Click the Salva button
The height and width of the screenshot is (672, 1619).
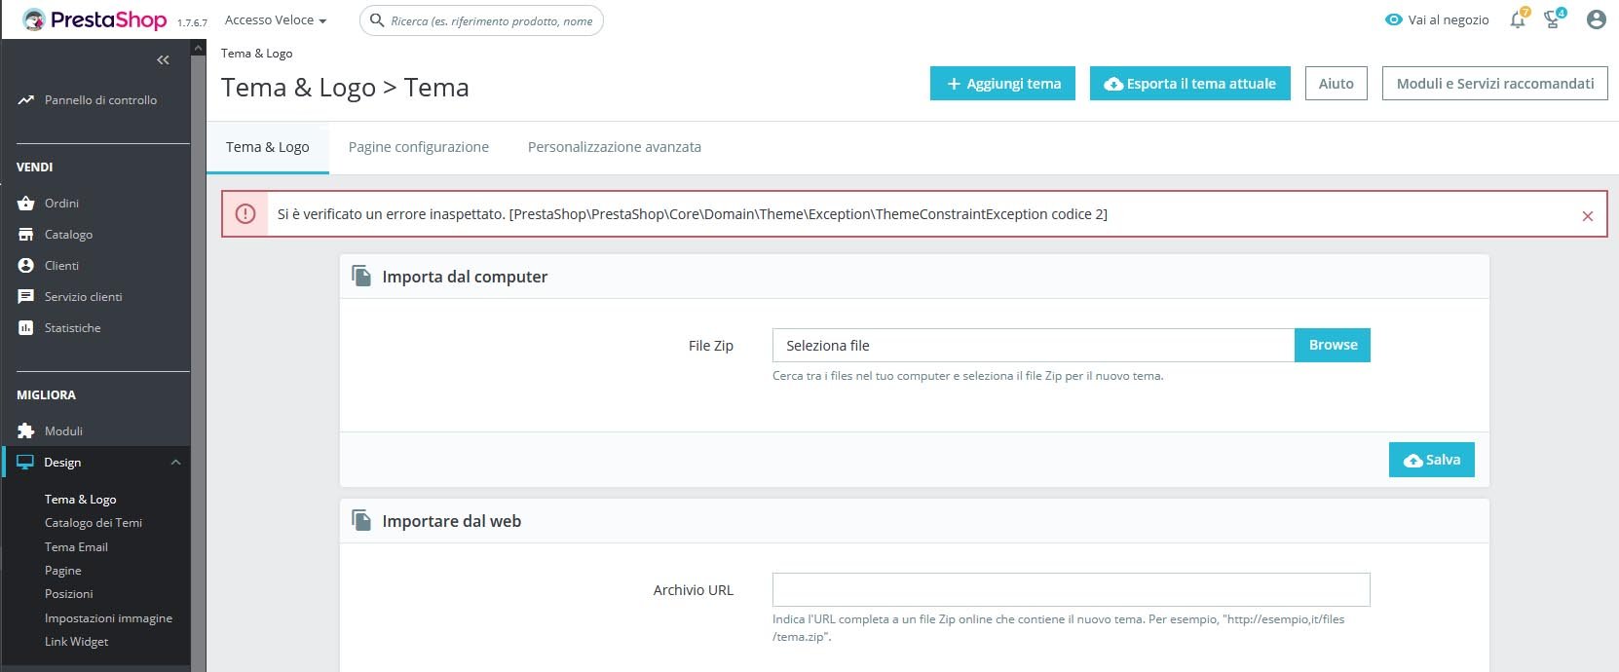click(1431, 460)
